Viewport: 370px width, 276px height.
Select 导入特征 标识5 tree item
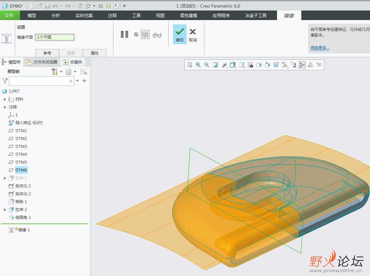[29, 123]
